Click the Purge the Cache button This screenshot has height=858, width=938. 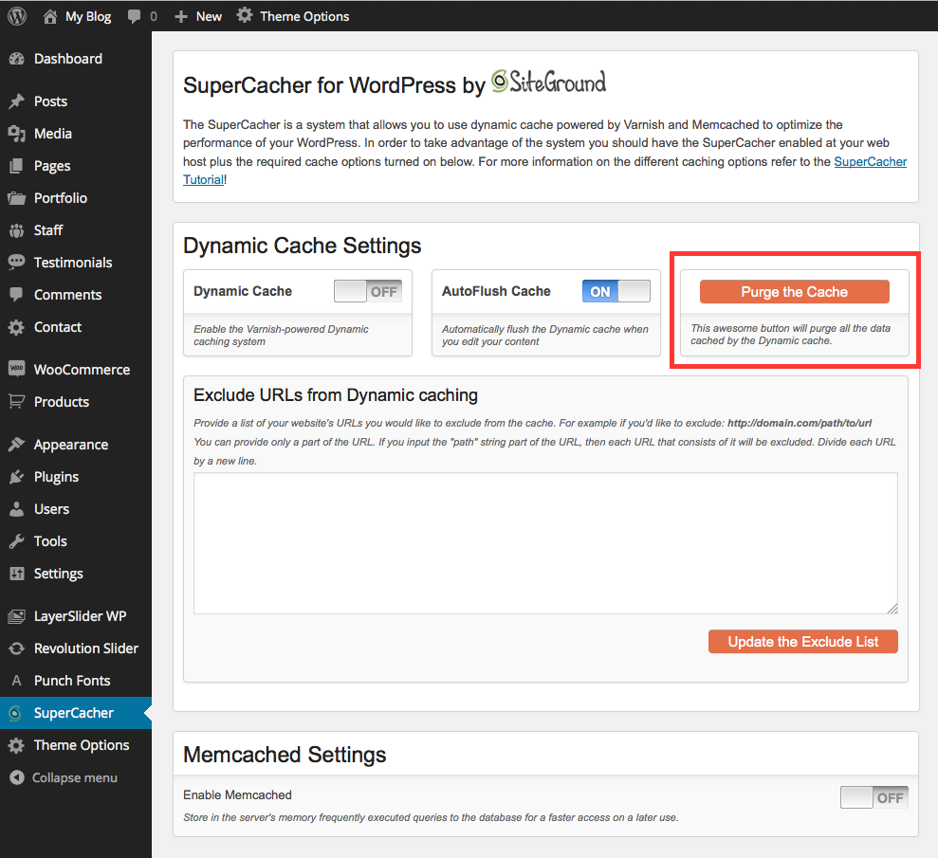click(795, 292)
